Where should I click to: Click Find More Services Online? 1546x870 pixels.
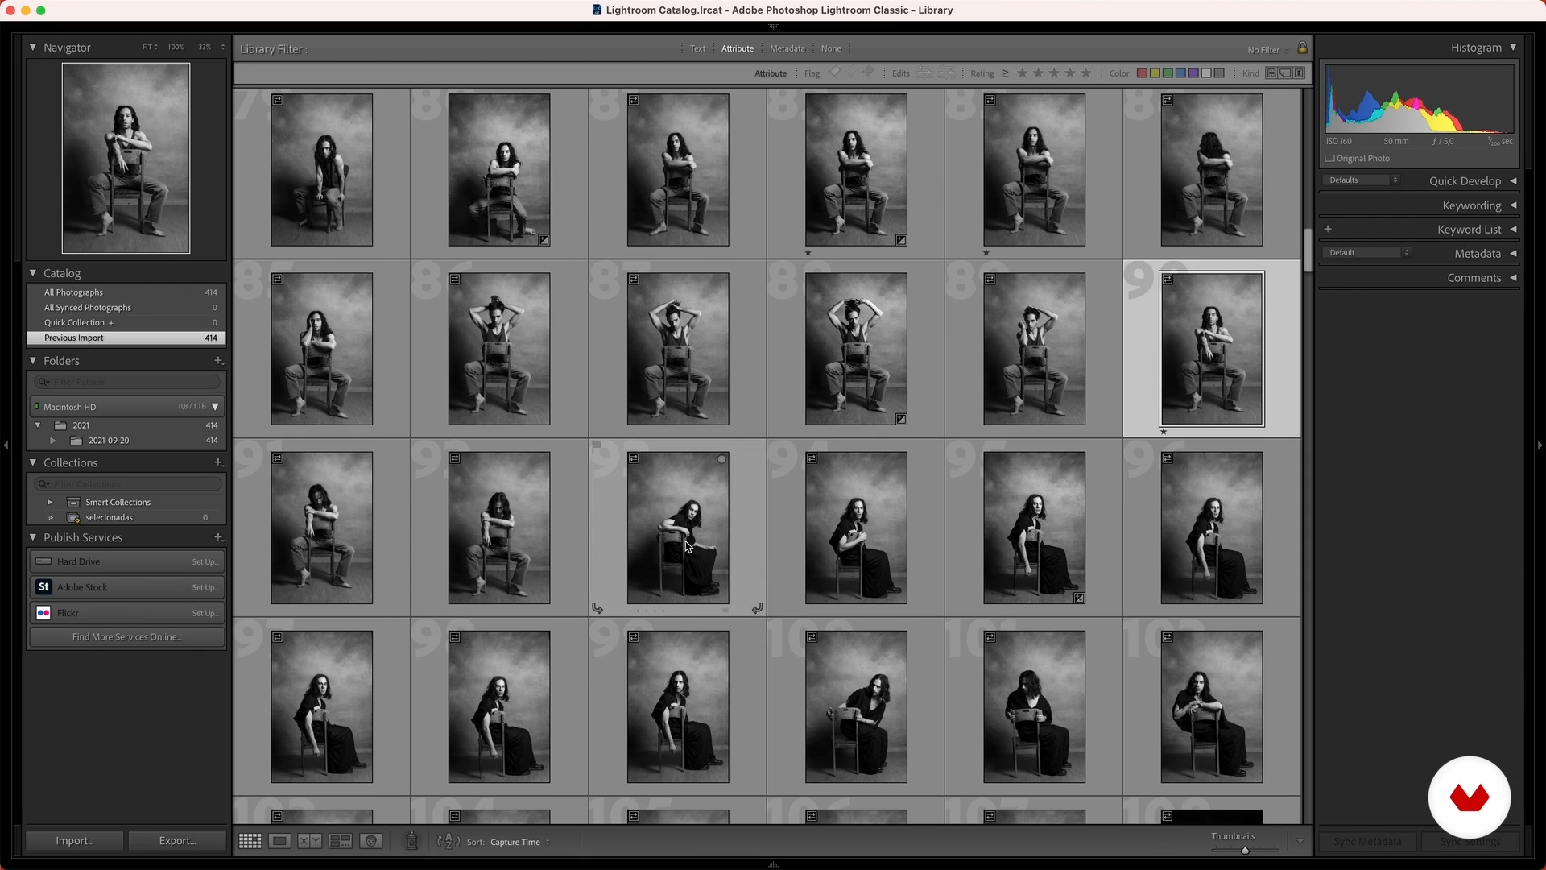(x=127, y=636)
